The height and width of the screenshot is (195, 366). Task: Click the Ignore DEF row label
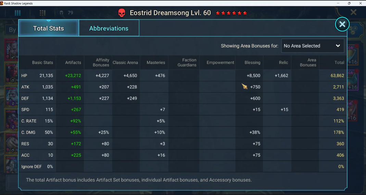31,166
